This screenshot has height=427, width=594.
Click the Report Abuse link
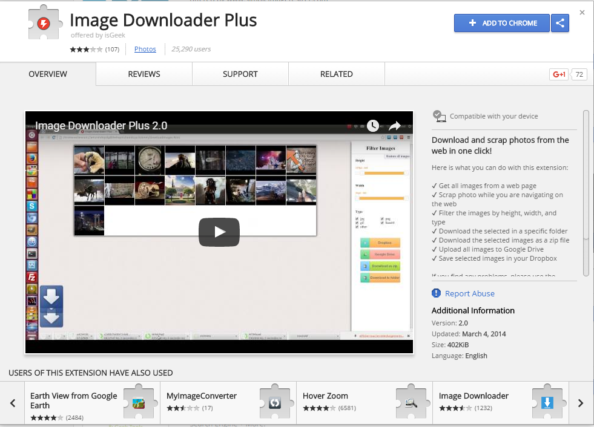[470, 293]
